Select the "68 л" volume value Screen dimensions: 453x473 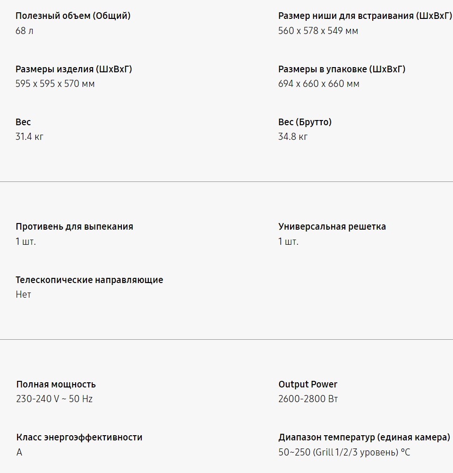(x=25, y=31)
